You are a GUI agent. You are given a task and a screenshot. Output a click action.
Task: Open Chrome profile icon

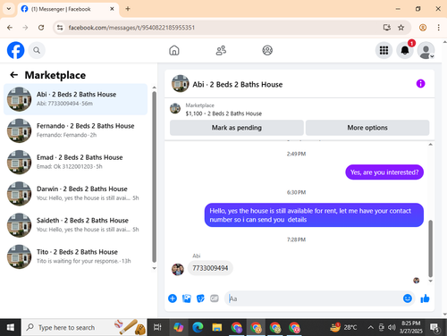423,28
